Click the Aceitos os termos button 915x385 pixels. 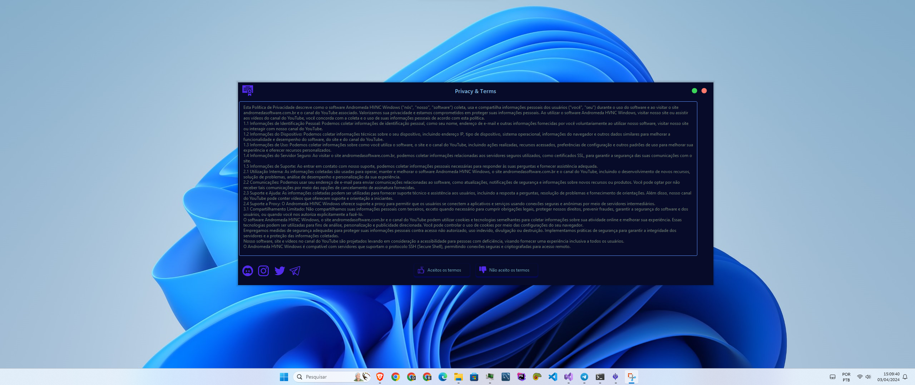(441, 270)
